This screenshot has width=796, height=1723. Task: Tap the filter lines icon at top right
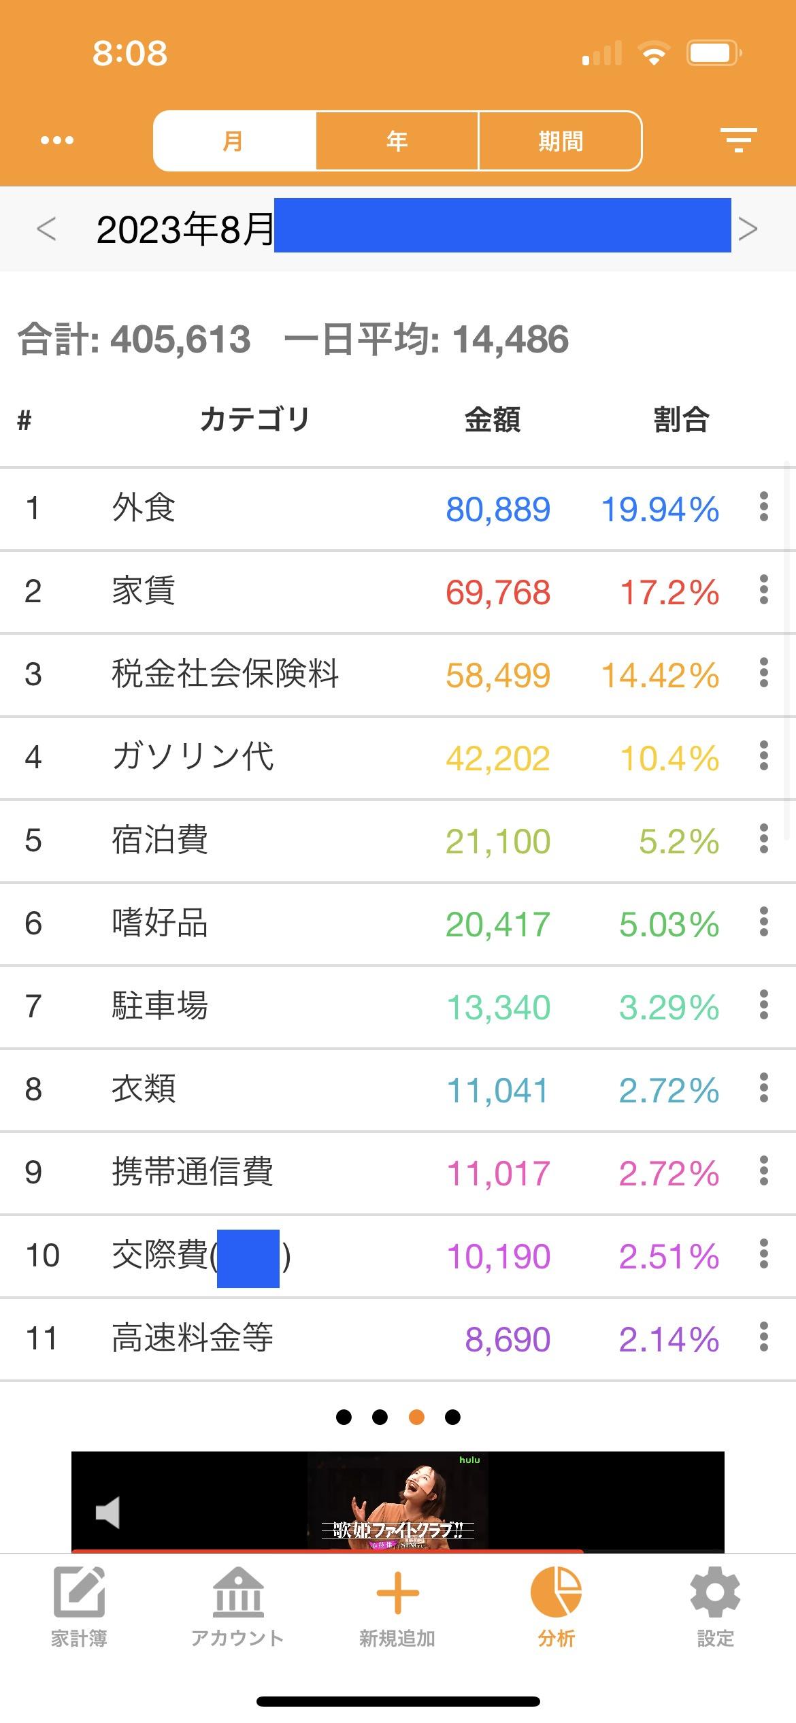[739, 140]
